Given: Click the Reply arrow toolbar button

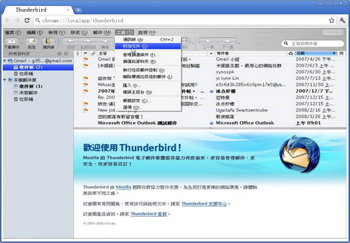Looking at the screenshot, I should pyautogui.click(x=71, y=41).
